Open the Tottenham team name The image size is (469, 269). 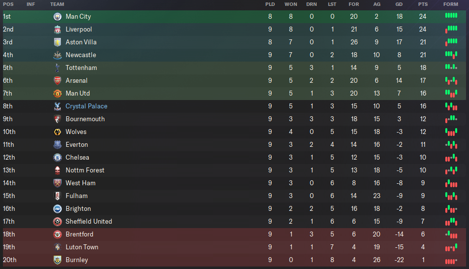[81, 68]
